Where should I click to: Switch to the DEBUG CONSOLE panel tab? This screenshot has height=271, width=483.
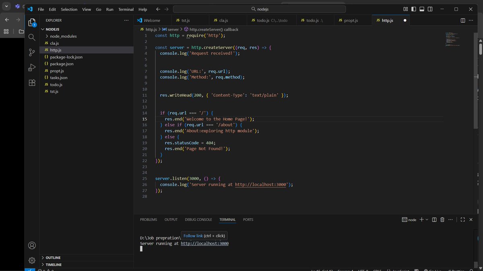(198, 220)
